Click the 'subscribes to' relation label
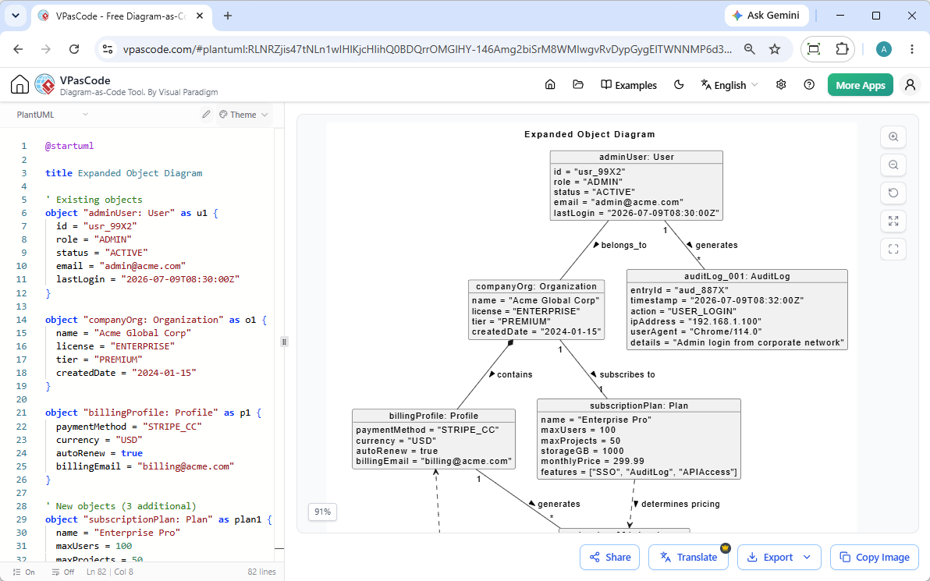This screenshot has width=930, height=581. point(627,374)
